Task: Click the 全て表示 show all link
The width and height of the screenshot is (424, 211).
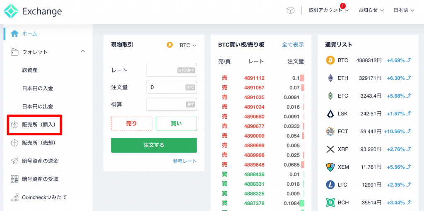Action: [293, 45]
